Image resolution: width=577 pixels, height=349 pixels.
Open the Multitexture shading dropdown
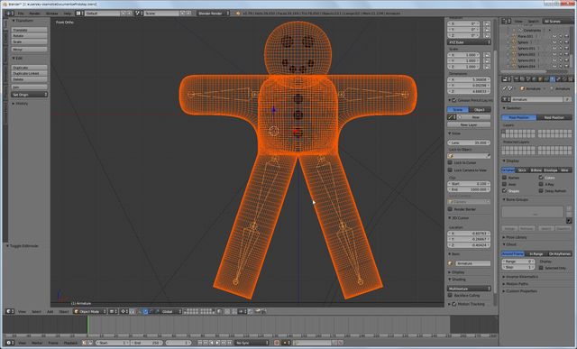[469, 289]
